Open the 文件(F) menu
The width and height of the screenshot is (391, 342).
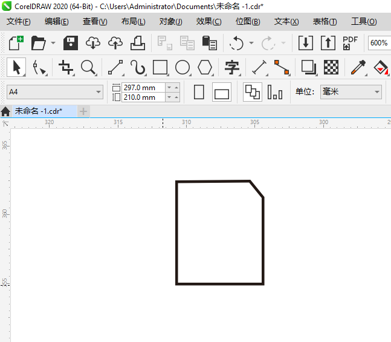pos(19,22)
